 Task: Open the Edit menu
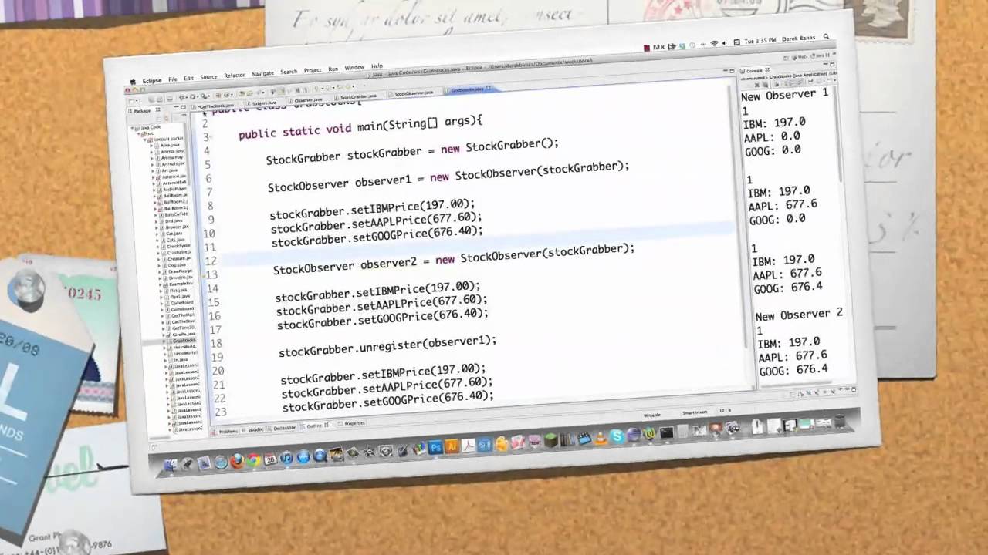pyautogui.click(x=188, y=79)
